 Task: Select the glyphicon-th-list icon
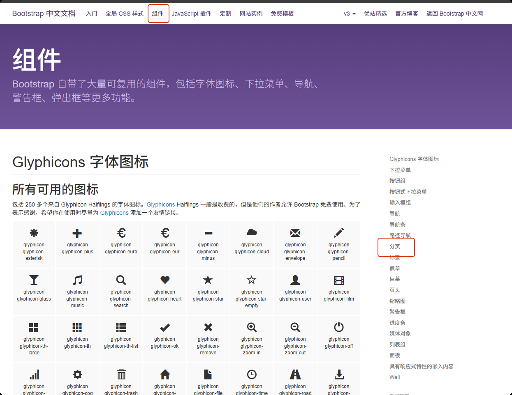(x=121, y=327)
